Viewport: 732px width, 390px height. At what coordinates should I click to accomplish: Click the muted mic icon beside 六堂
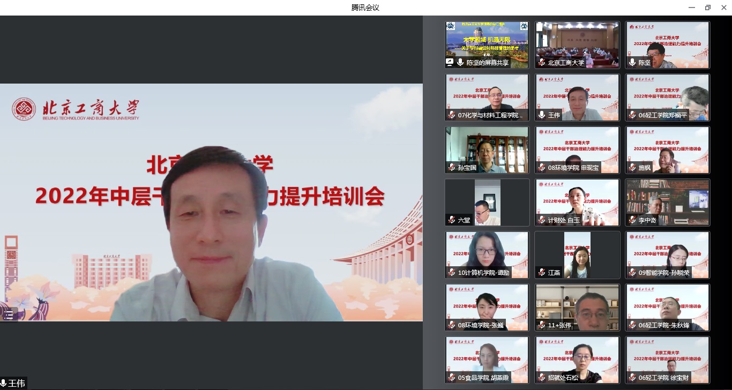point(452,220)
